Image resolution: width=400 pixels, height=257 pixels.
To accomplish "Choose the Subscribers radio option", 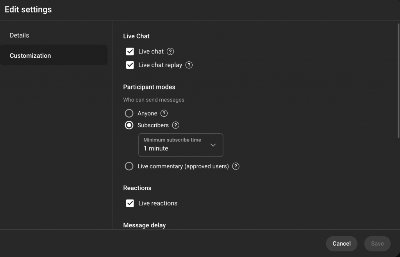I will [x=129, y=125].
